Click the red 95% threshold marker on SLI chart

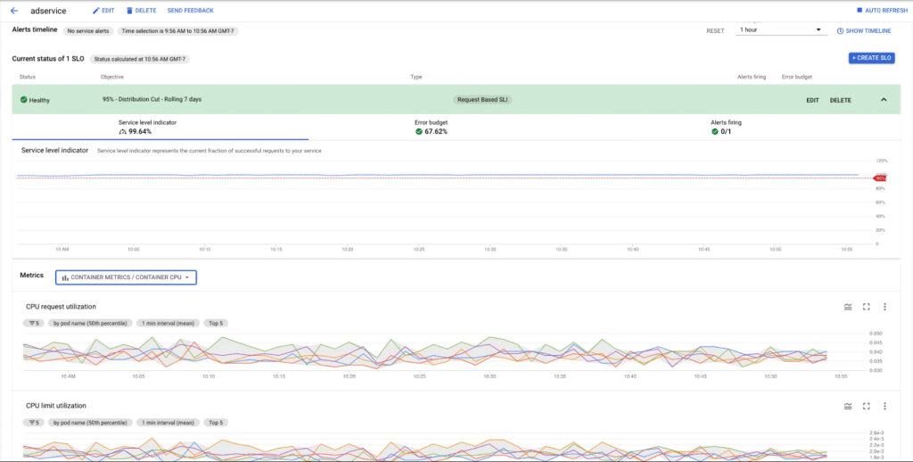pos(879,178)
